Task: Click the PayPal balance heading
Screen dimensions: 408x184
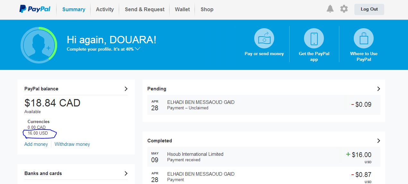Action: [41, 89]
